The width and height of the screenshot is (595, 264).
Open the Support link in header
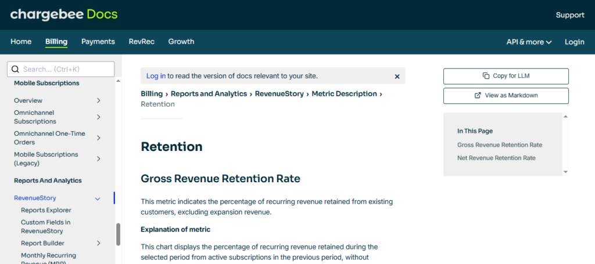570,15
